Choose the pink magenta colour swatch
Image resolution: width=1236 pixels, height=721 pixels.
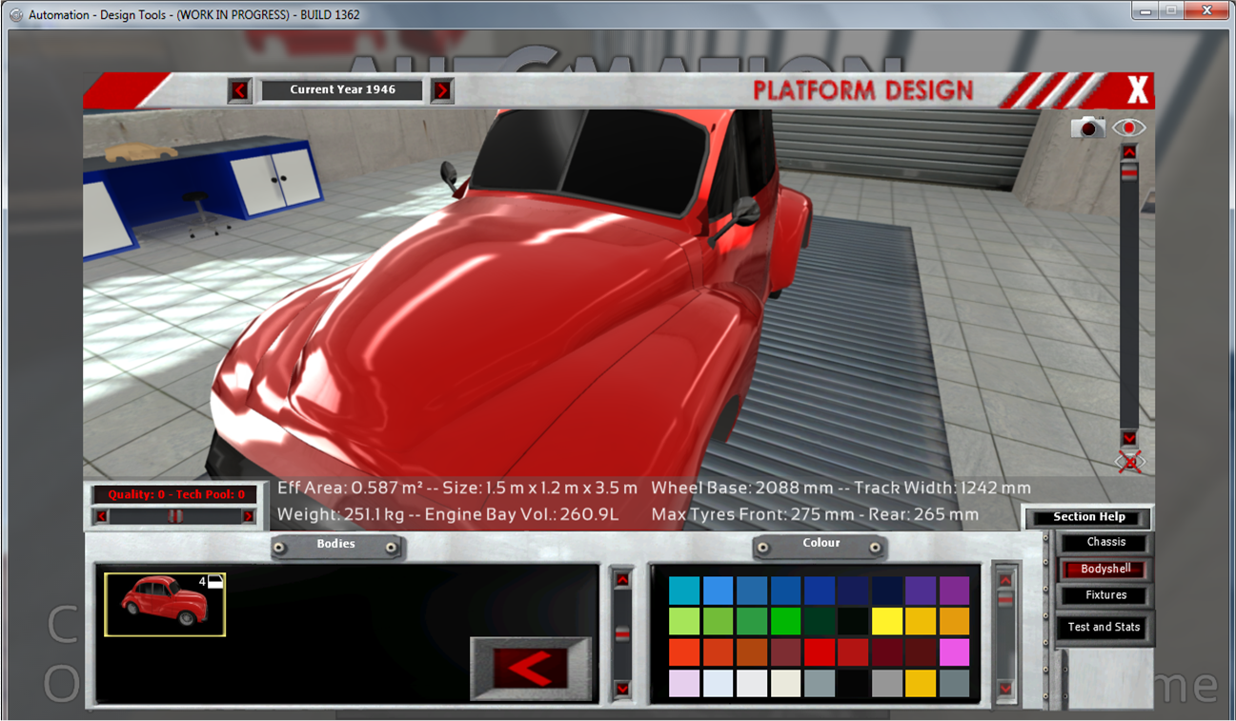click(x=954, y=652)
